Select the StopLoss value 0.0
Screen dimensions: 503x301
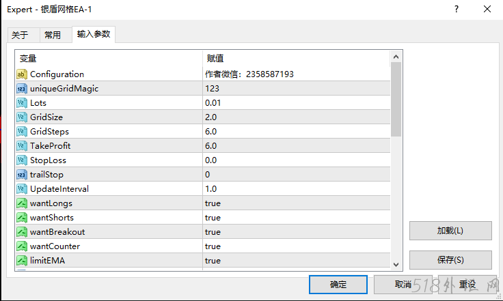click(297, 160)
